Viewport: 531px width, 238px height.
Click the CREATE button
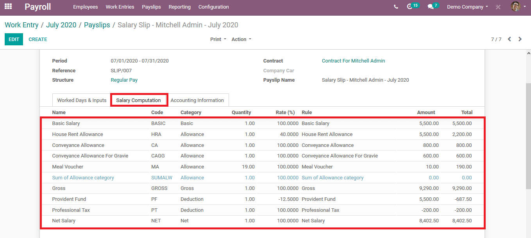38,39
